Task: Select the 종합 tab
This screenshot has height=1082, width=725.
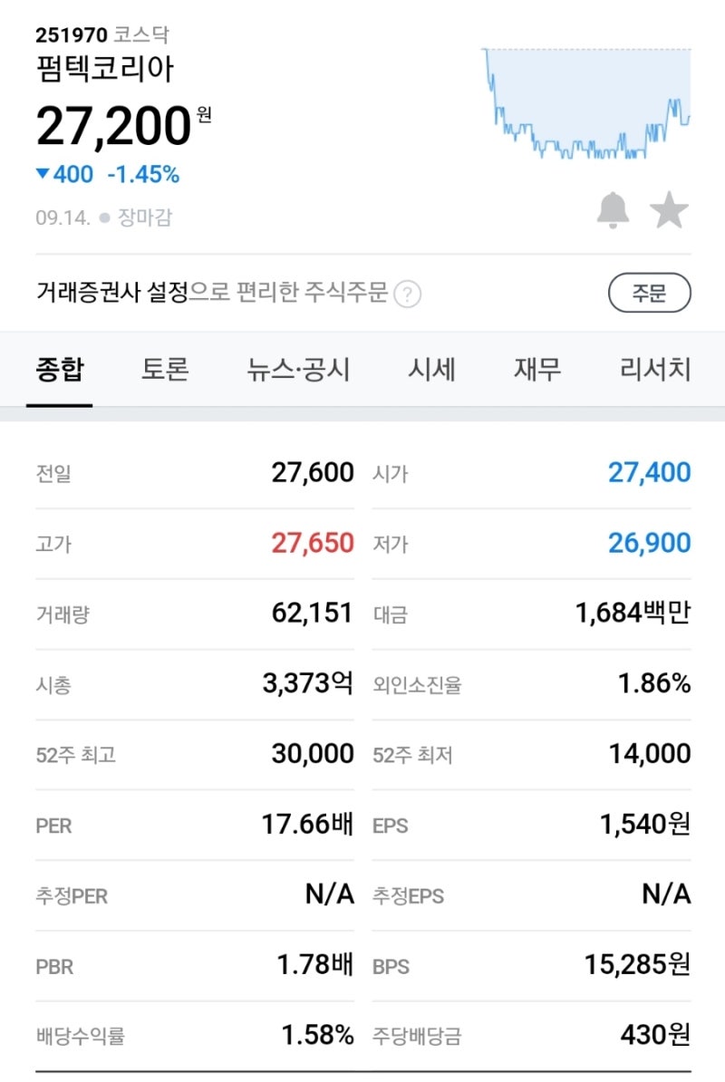Action: click(59, 369)
